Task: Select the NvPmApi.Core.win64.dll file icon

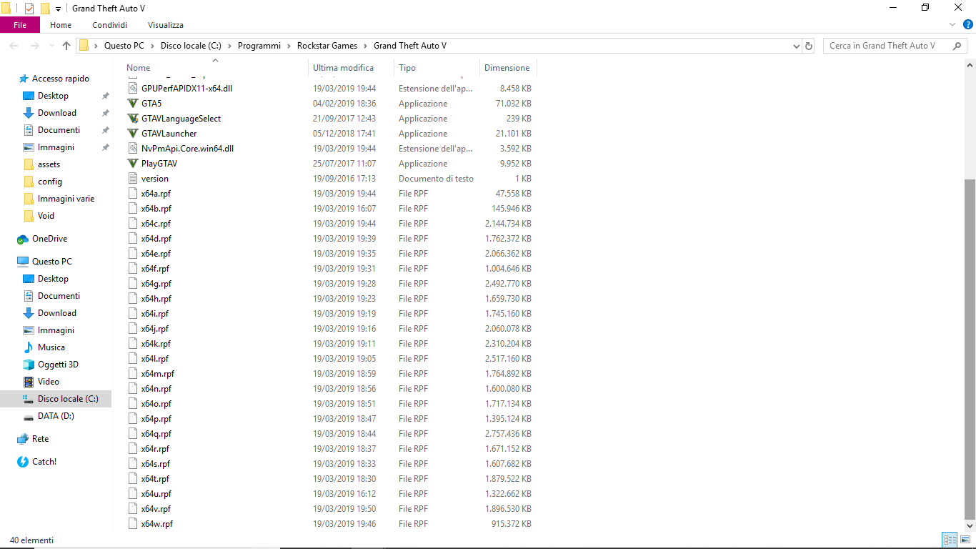Action: (132, 149)
